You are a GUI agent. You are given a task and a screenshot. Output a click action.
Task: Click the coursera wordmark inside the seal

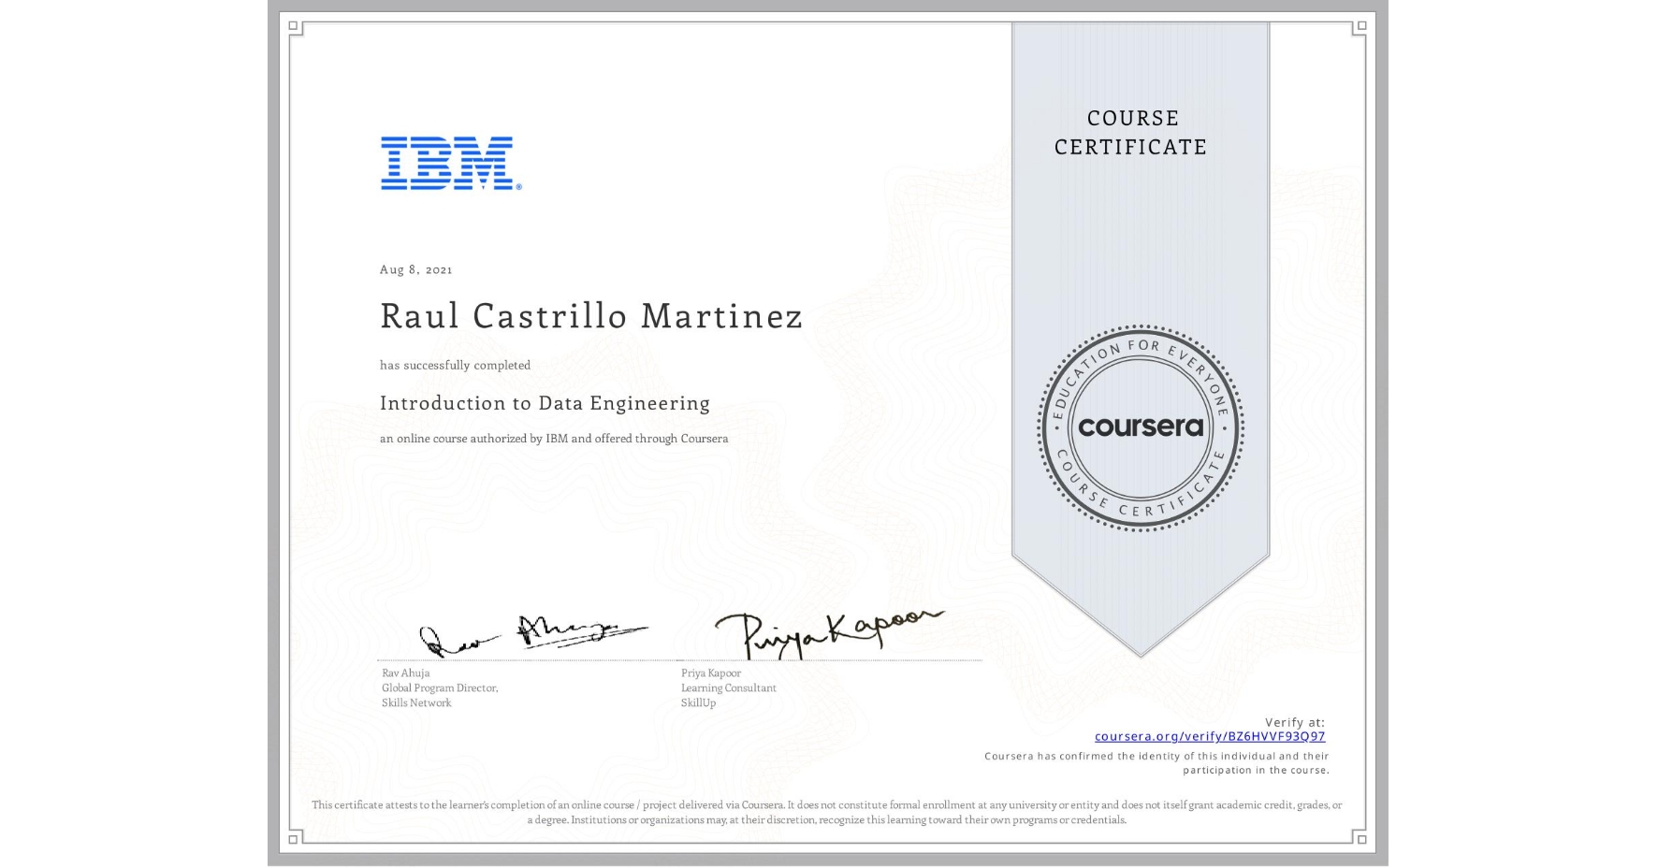(1141, 428)
